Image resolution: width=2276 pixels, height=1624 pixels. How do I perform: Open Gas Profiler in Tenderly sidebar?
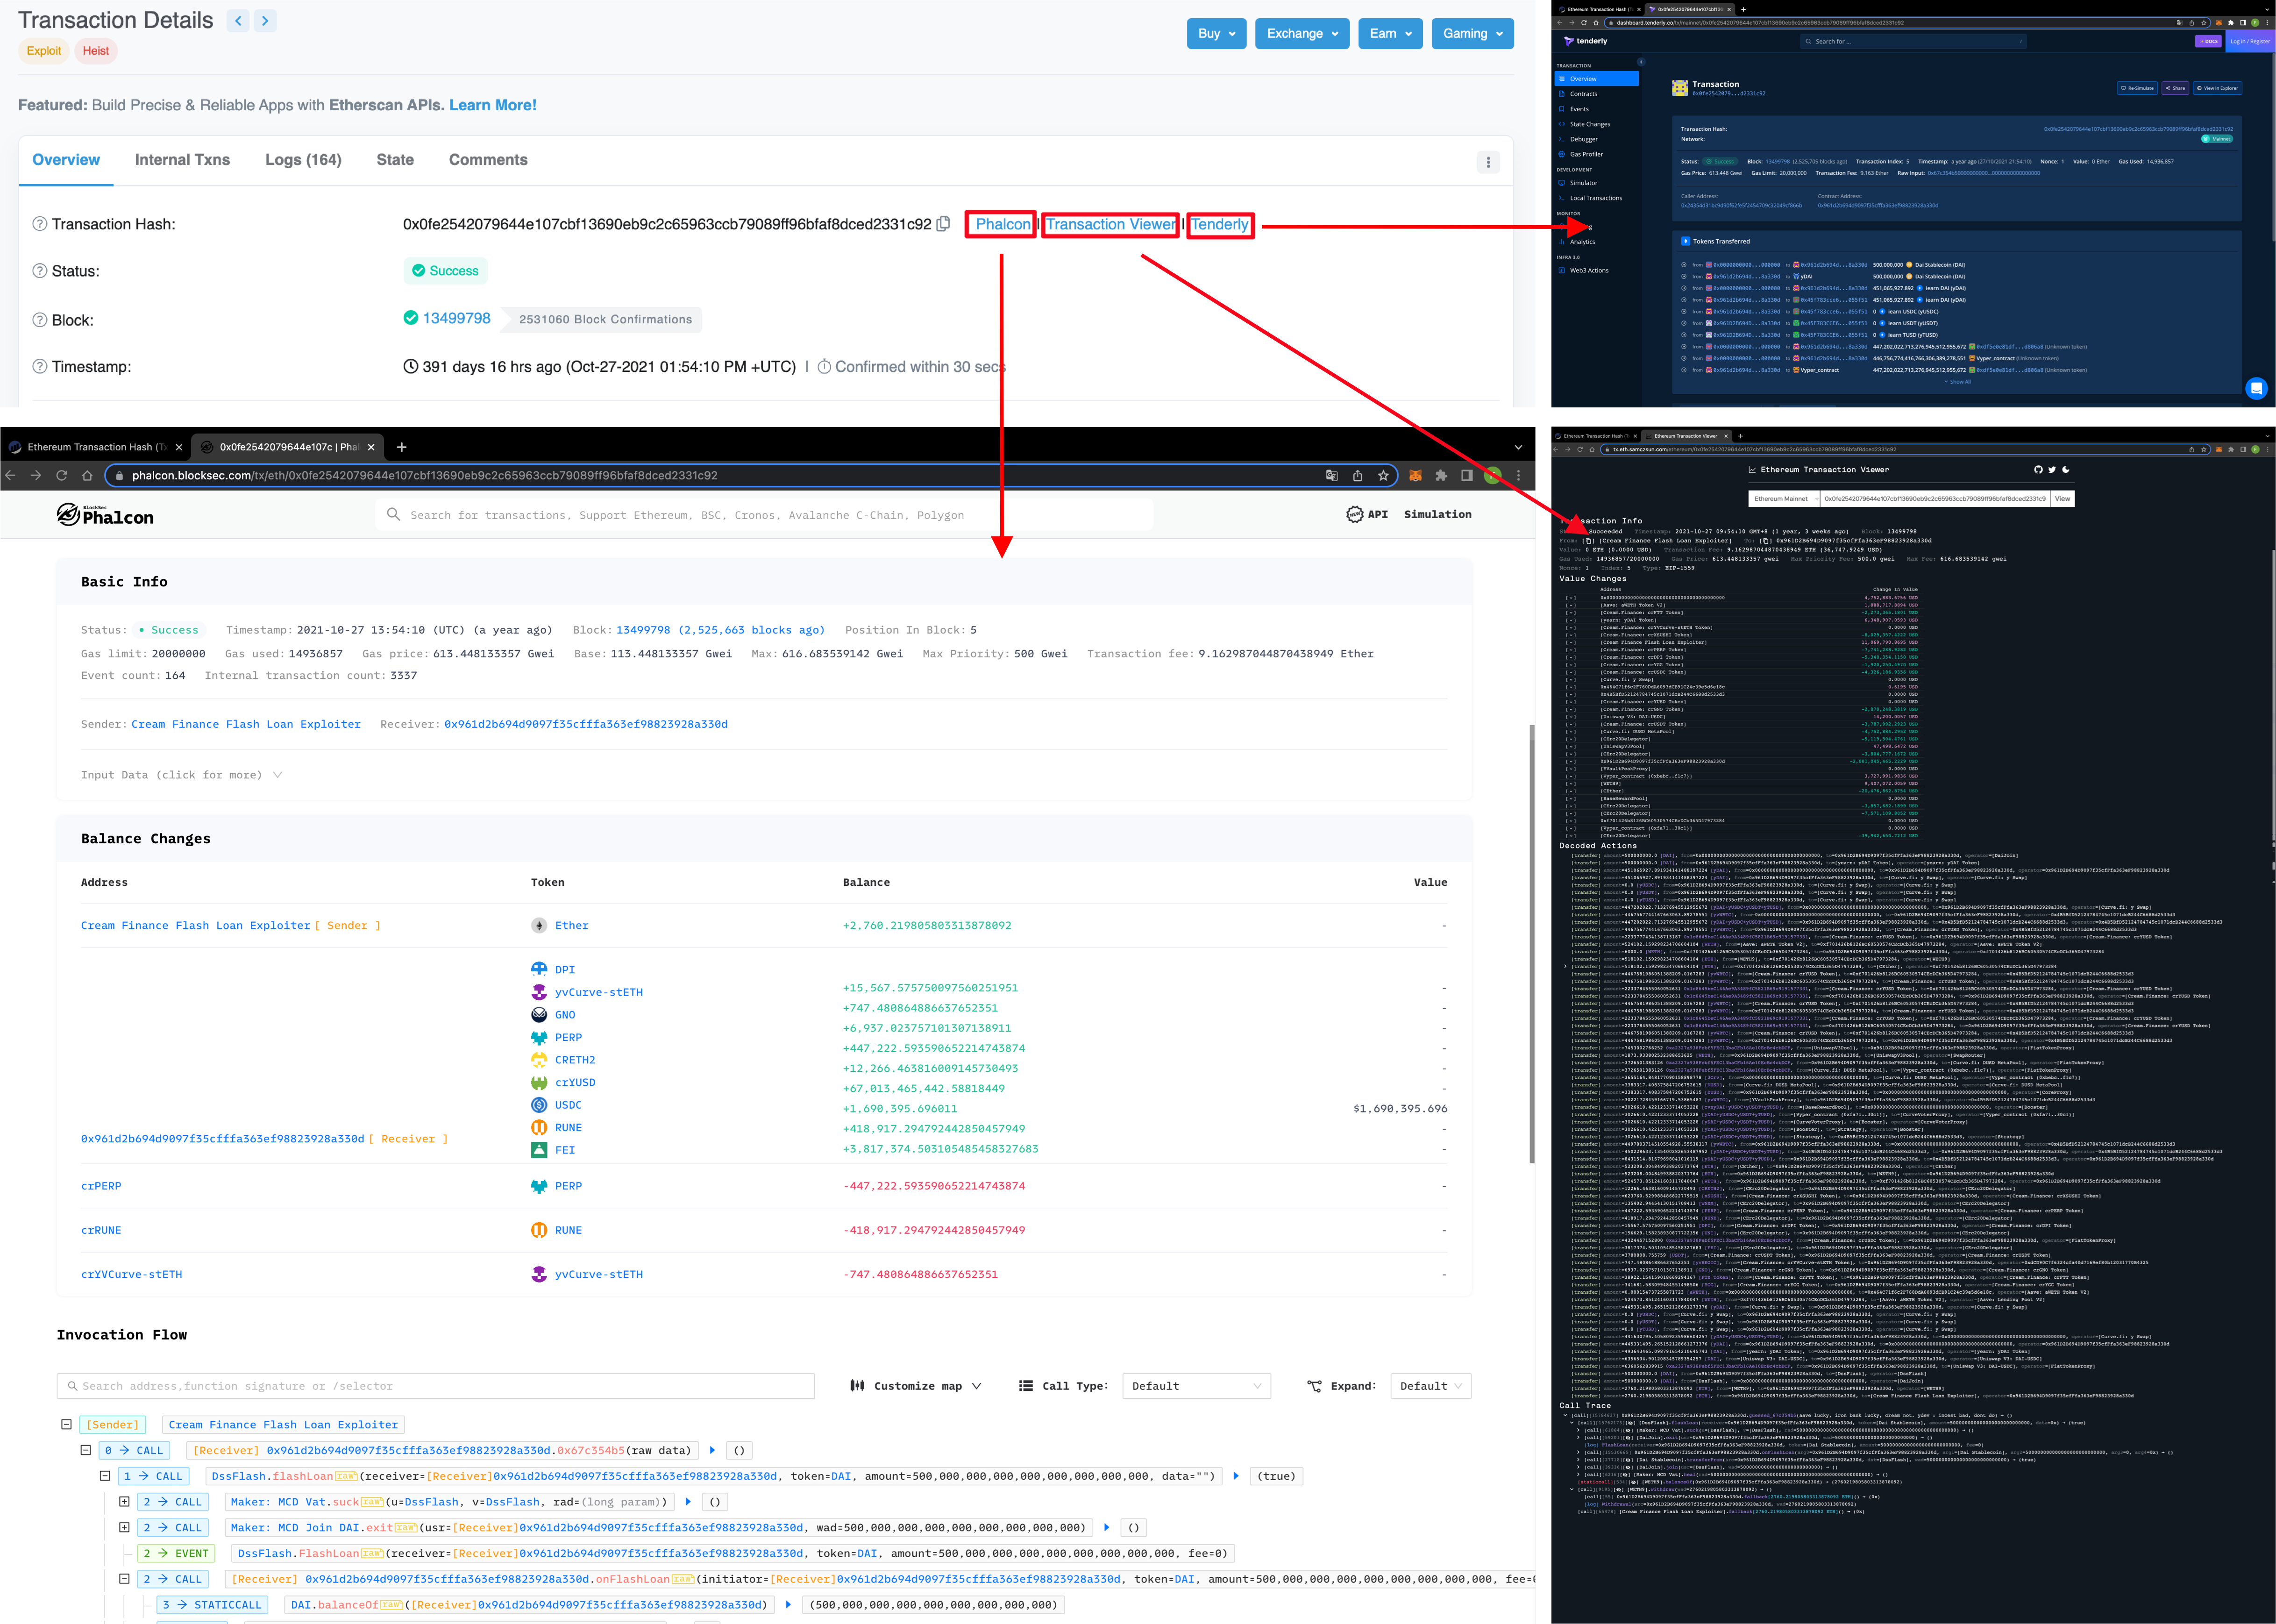(1586, 154)
